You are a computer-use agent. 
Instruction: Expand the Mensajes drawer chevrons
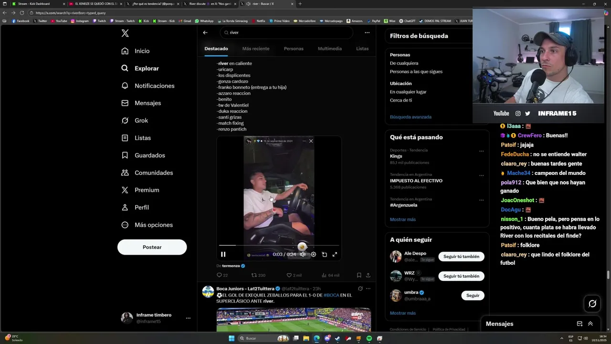pyautogui.click(x=590, y=324)
